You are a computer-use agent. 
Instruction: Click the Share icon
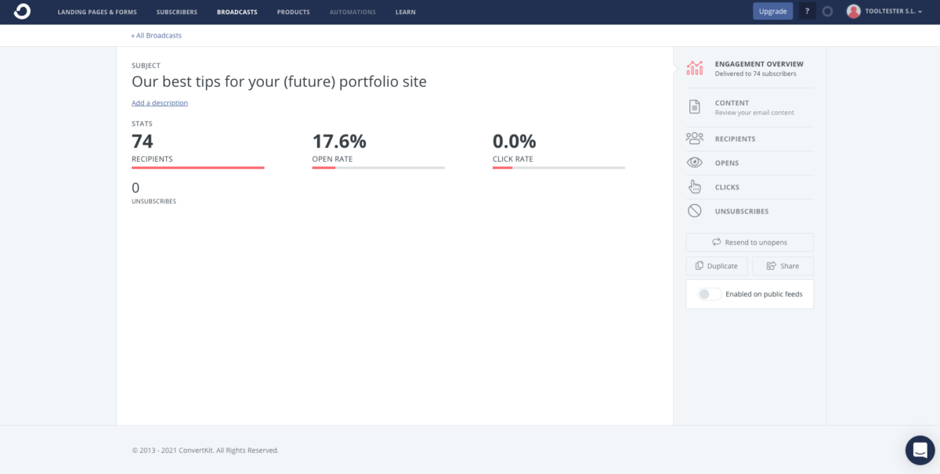770,265
